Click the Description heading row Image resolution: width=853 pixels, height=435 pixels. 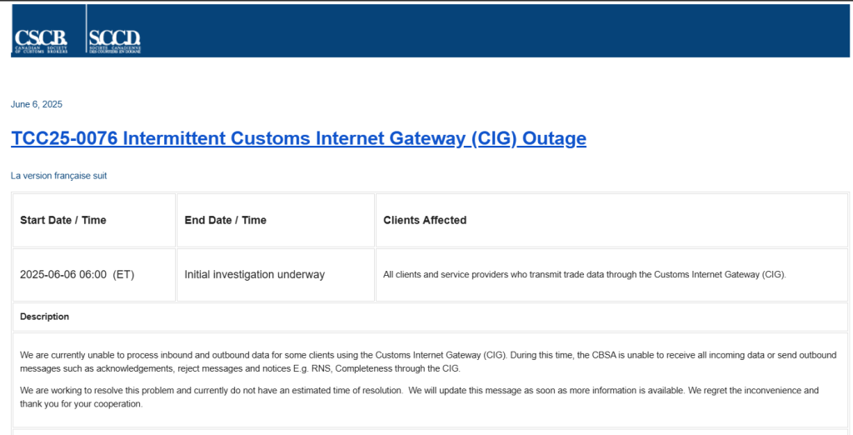coord(431,317)
